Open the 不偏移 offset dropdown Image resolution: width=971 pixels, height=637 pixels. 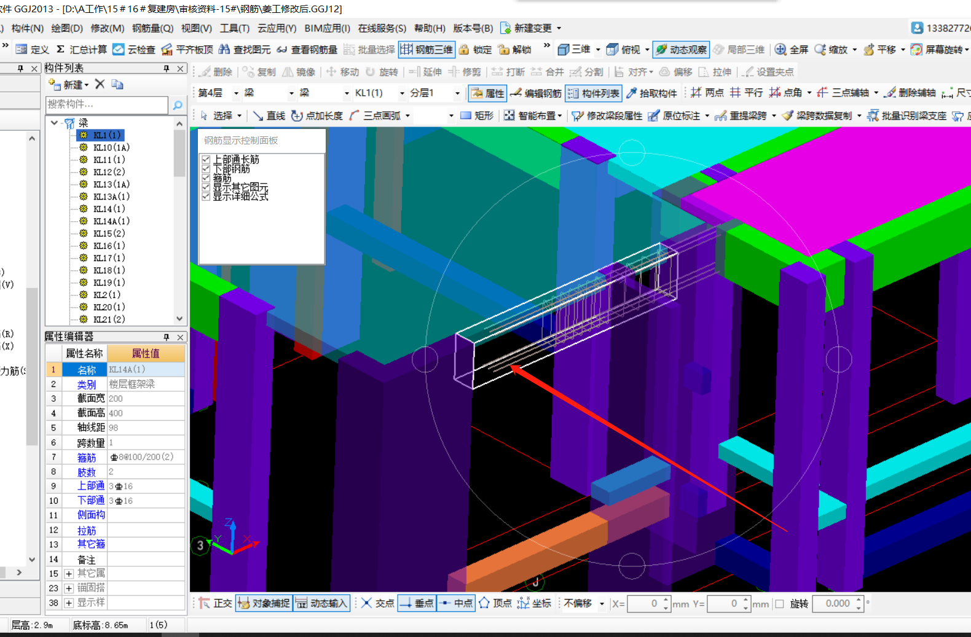tap(602, 604)
